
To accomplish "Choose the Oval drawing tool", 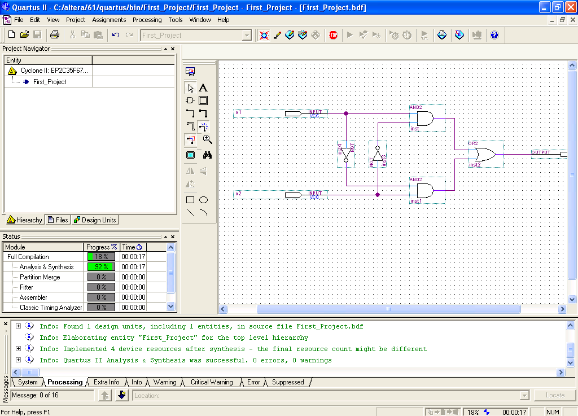I will 203,200.
